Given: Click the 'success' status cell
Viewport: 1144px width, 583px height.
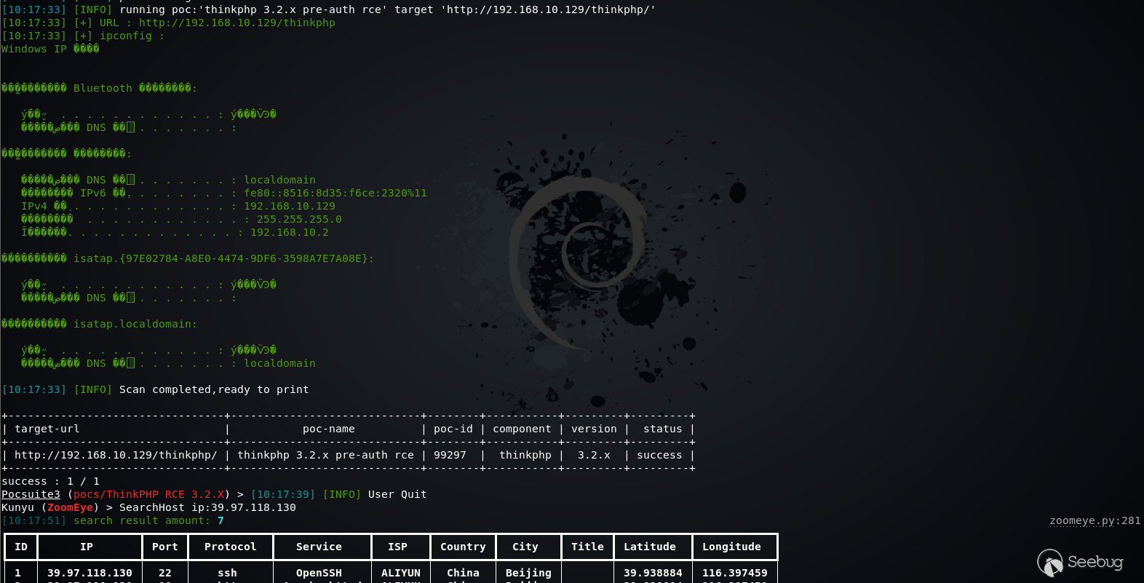Looking at the screenshot, I should coord(659,455).
